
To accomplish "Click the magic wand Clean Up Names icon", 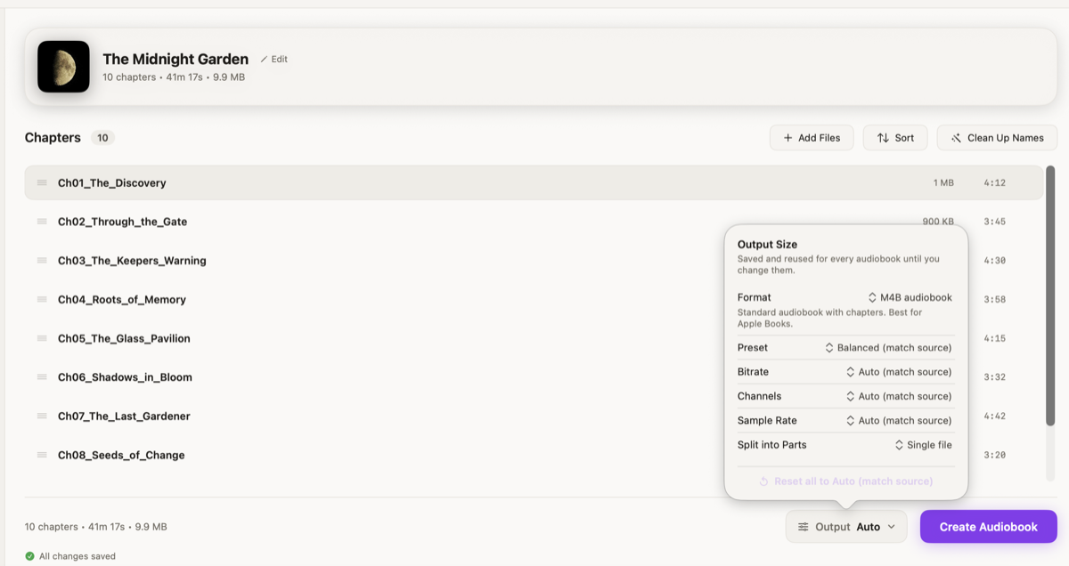I will 956,138.
